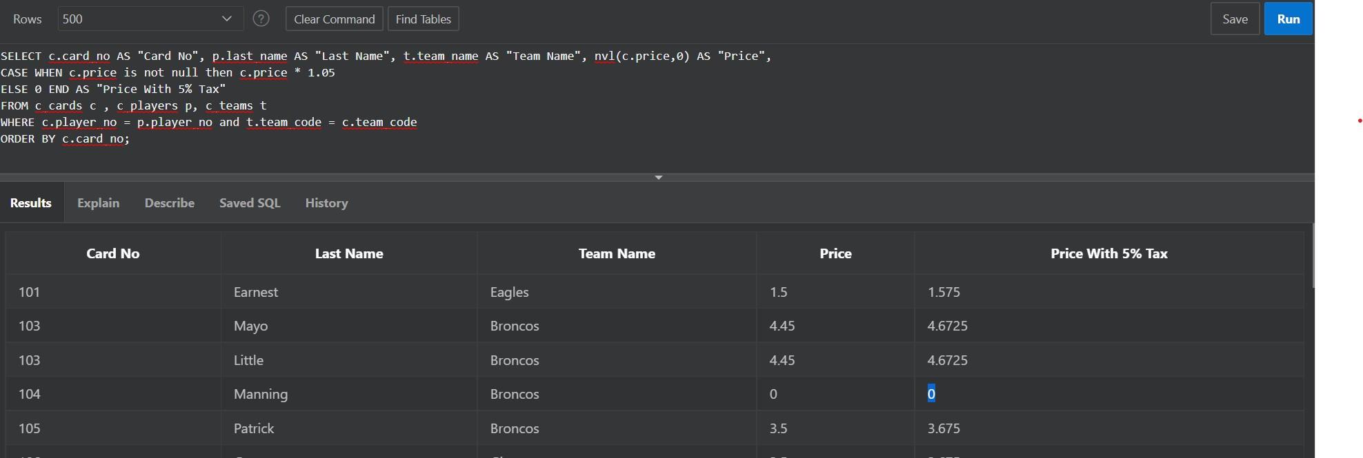Select cell 101 in Card No
The width and height of the screenshot is (1363, 458).
tap(113, 291)
